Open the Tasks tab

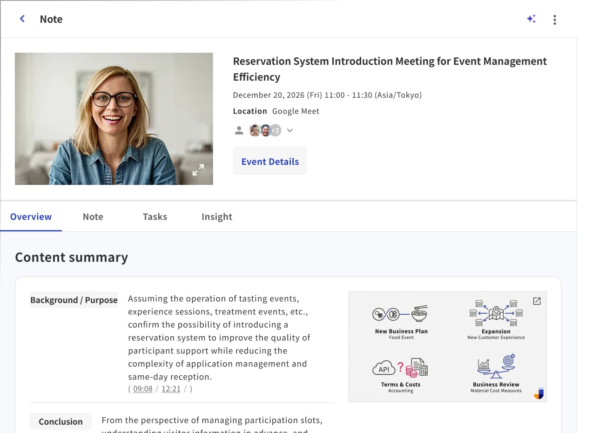155,216
